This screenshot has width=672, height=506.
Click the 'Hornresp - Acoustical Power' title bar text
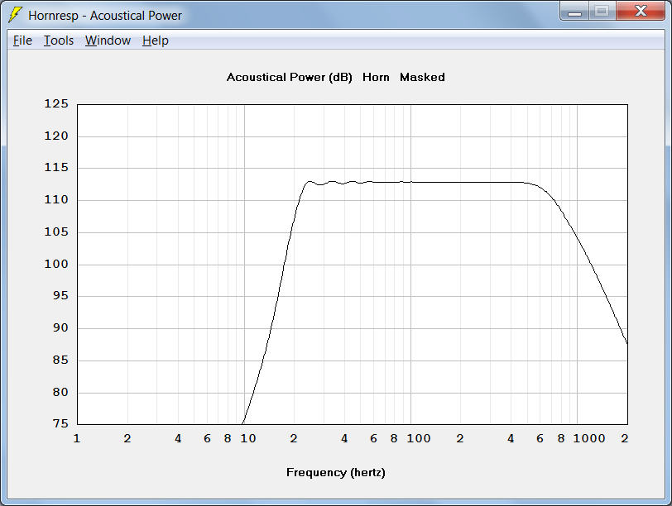pos(105,16)
